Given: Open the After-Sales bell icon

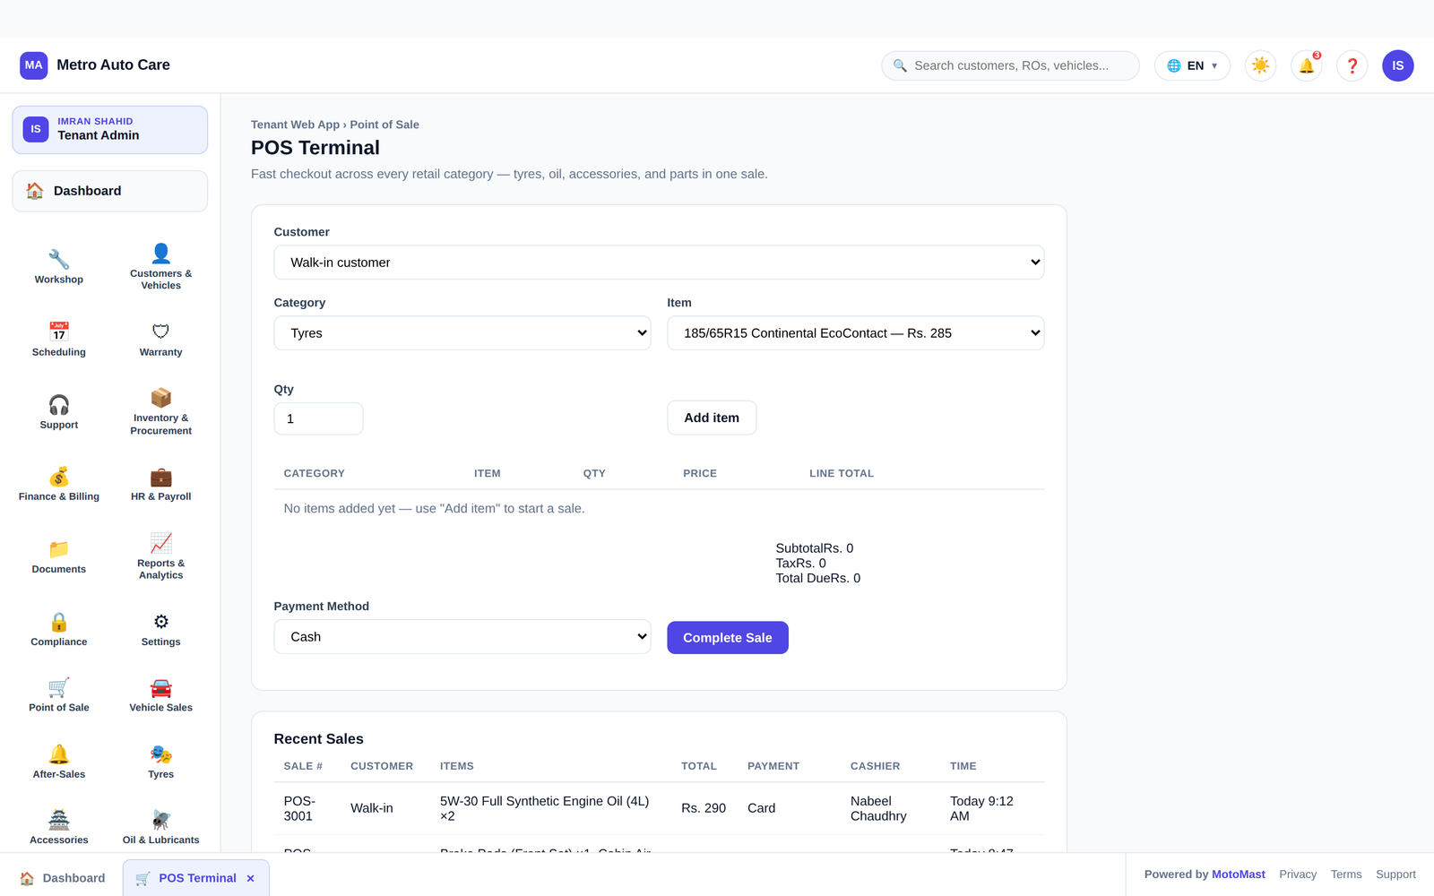Looking at the screenshot, I should 59,762.
